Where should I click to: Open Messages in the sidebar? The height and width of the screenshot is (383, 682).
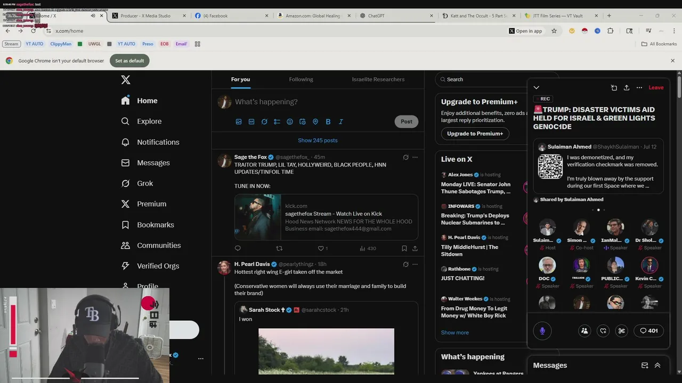(x=145, y=163)
